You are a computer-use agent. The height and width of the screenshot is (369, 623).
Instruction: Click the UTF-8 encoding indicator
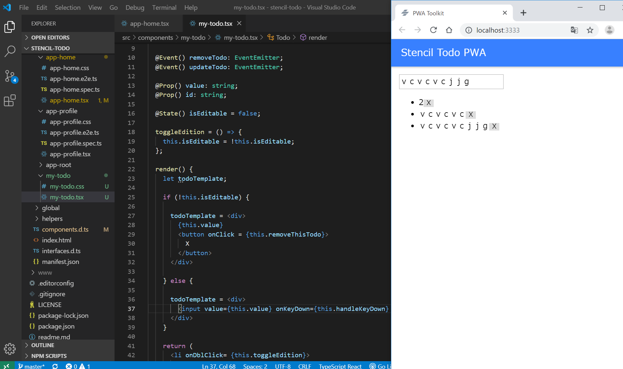pos(283,366)
